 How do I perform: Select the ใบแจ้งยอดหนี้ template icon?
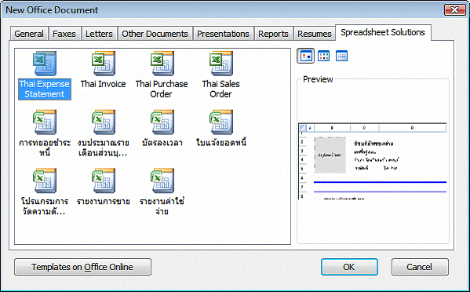(x=221, y=122)
